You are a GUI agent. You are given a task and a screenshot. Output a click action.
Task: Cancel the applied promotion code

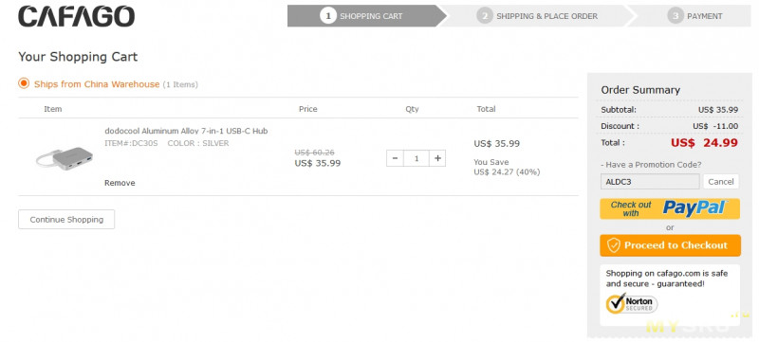721,182
